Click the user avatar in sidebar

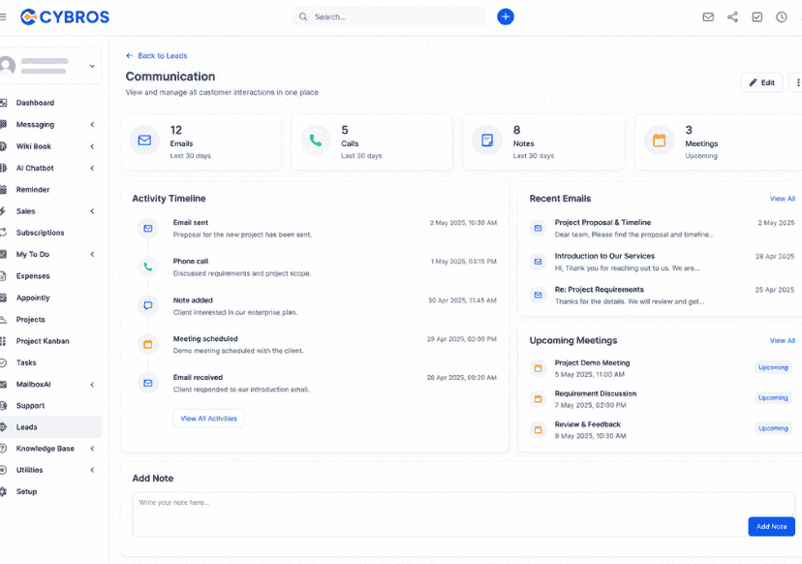(7, 66)
